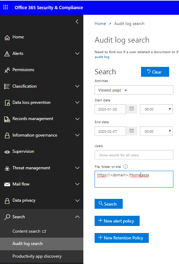179x264 pixels.
Task: Click the Records management icon
Action: pyautogui.click(x=7, y=119)
